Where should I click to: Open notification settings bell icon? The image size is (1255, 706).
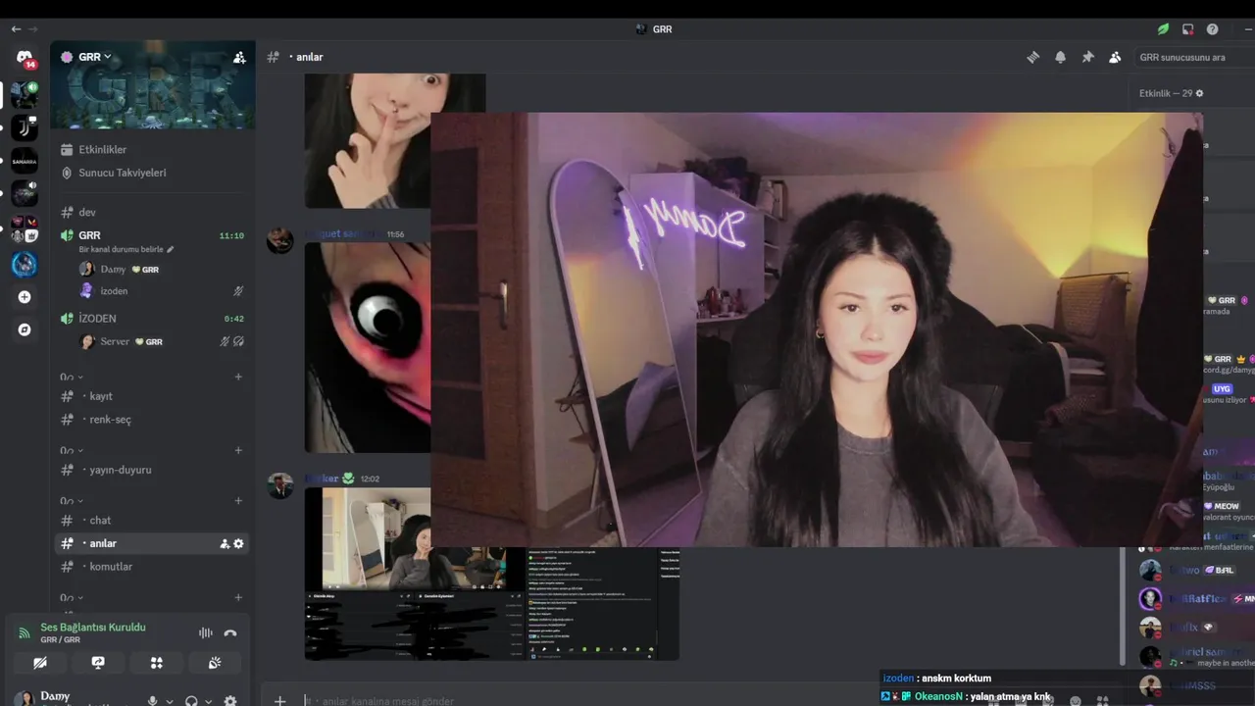coord(1060,58)
